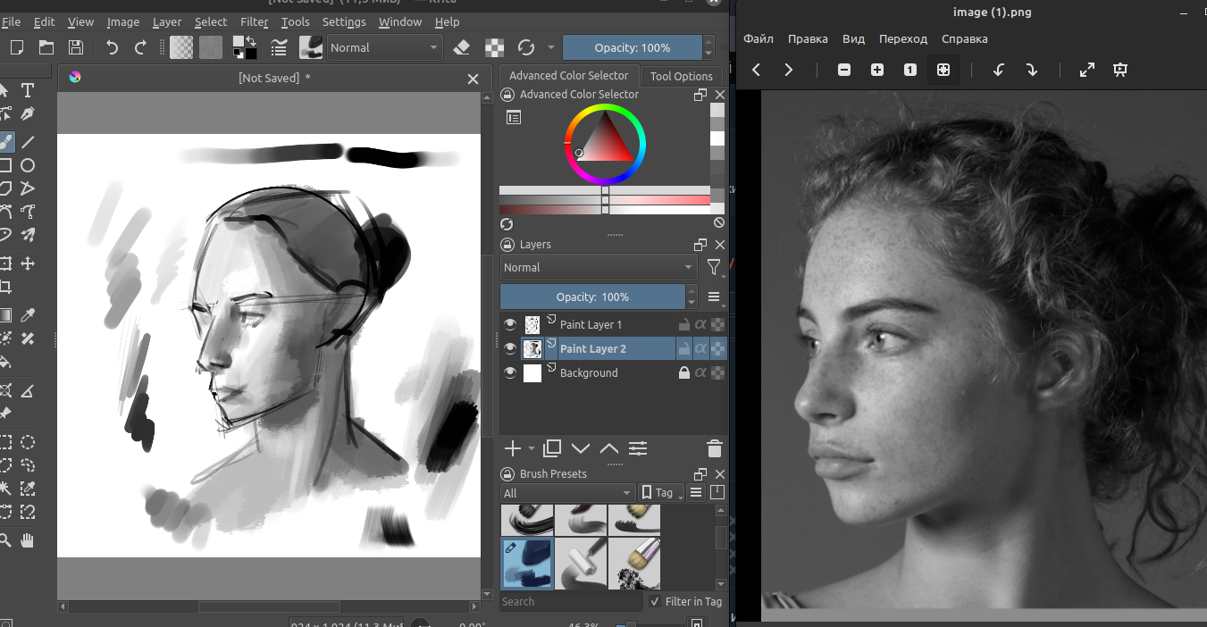Hide Paint Layer 1
Image resolution: width=1207 pixels, height=627 pixels.
click(x=510, y=324)
